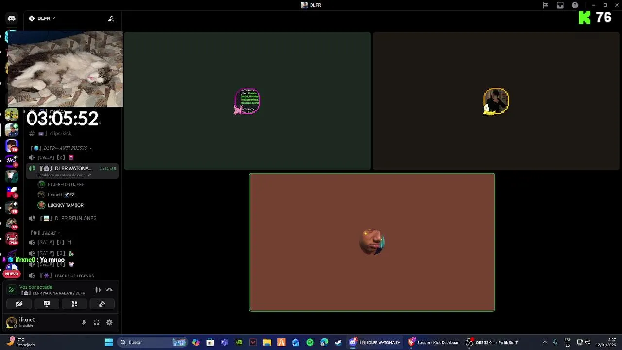Select the dark-brown participant tile with yellow-ring avatar
Viewport: 622px width, 350px height.
pos(496,101)
